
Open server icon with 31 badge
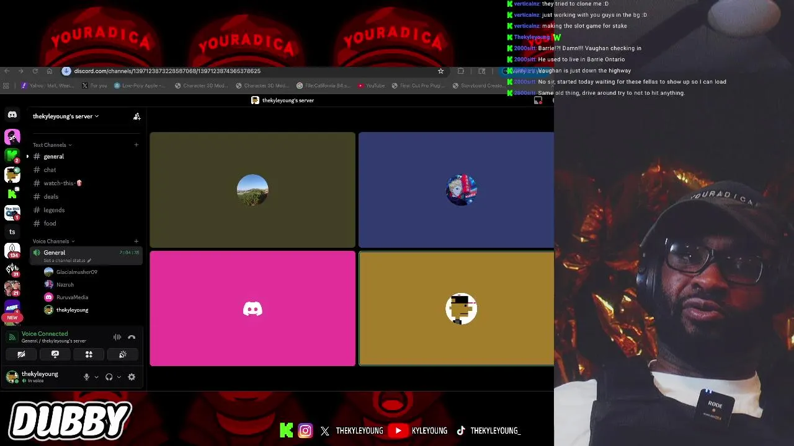click(12, 269)
